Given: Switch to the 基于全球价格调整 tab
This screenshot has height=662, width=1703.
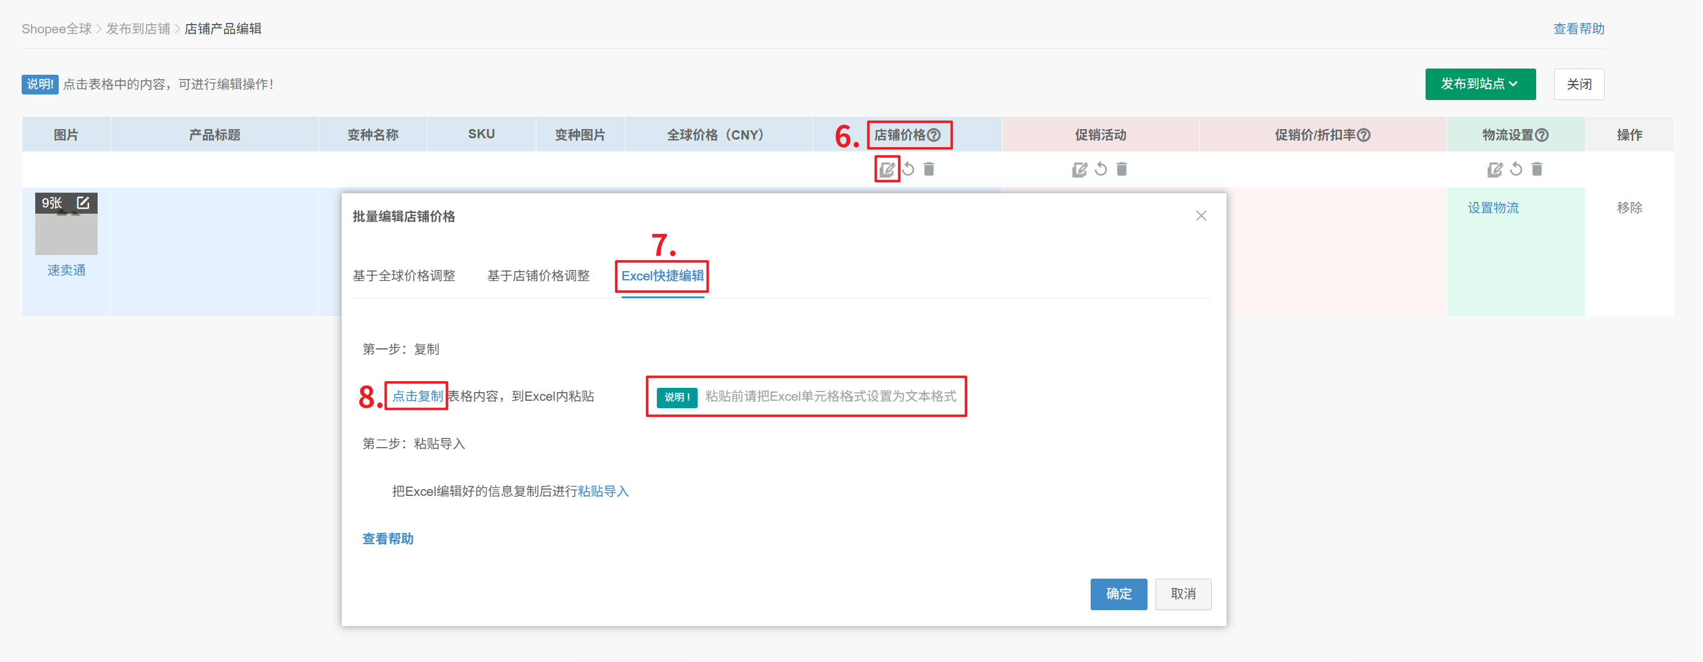Looking at the screenshot, I should point(404,275).
